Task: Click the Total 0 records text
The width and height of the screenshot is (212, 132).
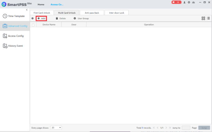Action: coord(144,128)
